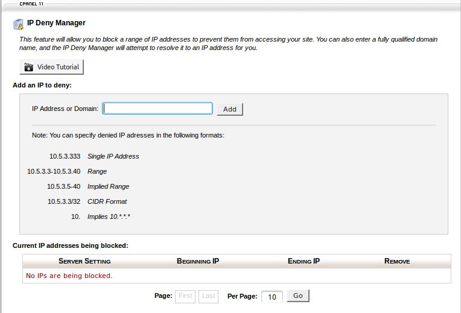
Task: Click the 'Current IP addresses being blocked' heading
Action: [x=71, y=245]
